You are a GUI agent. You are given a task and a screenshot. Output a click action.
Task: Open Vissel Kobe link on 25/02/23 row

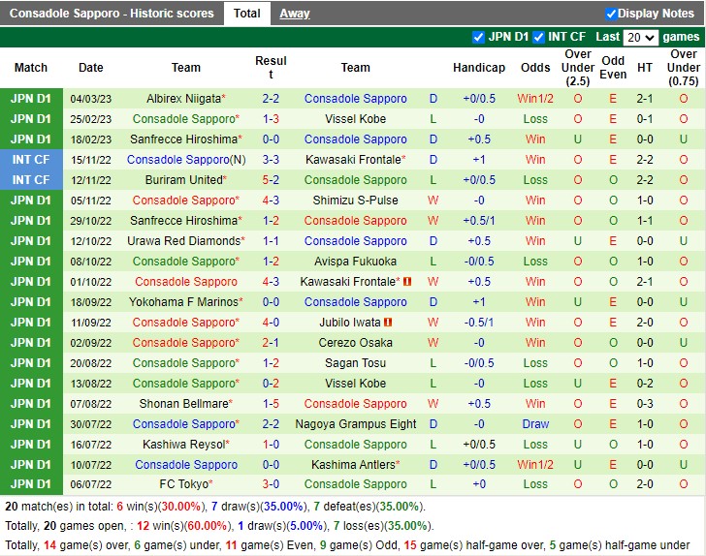coord(355,119)
